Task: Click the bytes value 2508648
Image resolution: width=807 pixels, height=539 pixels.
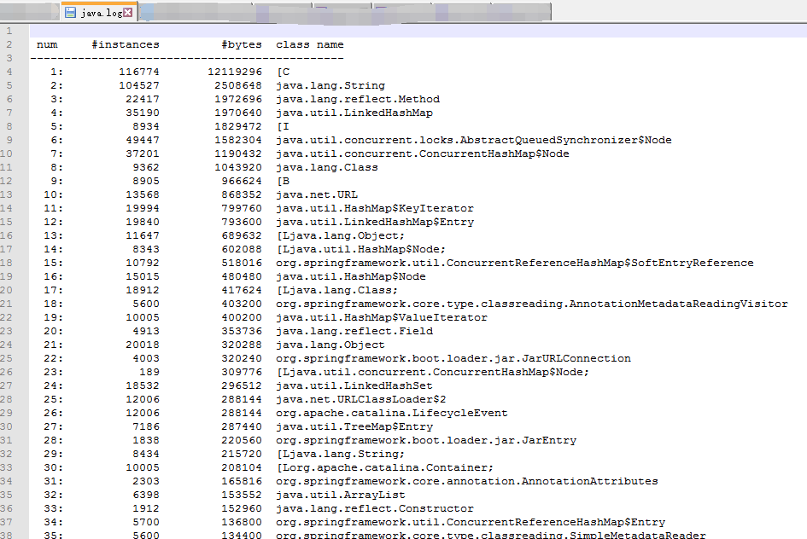Action: click(238, 85)
